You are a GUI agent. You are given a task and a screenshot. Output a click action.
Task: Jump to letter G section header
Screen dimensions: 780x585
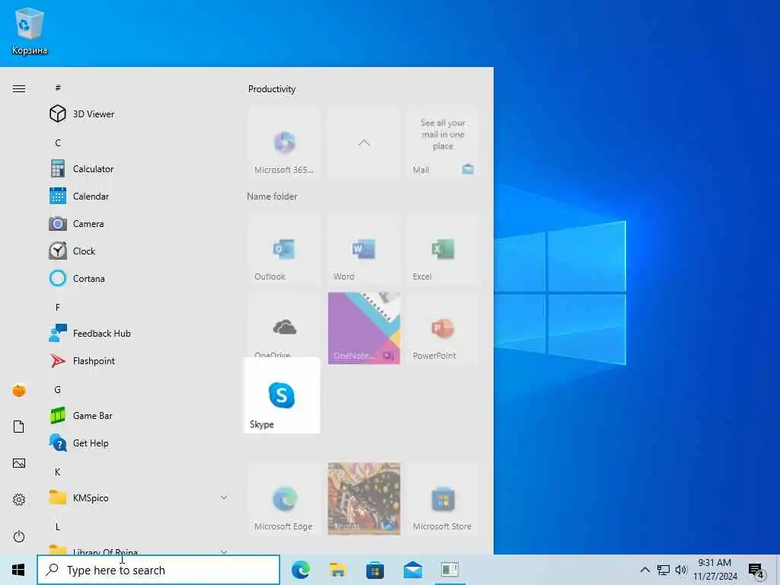pos(58,389)
